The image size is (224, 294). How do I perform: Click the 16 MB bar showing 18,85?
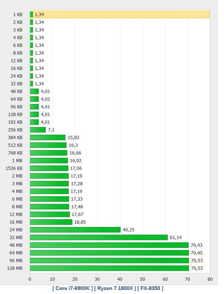click(51, 222)
